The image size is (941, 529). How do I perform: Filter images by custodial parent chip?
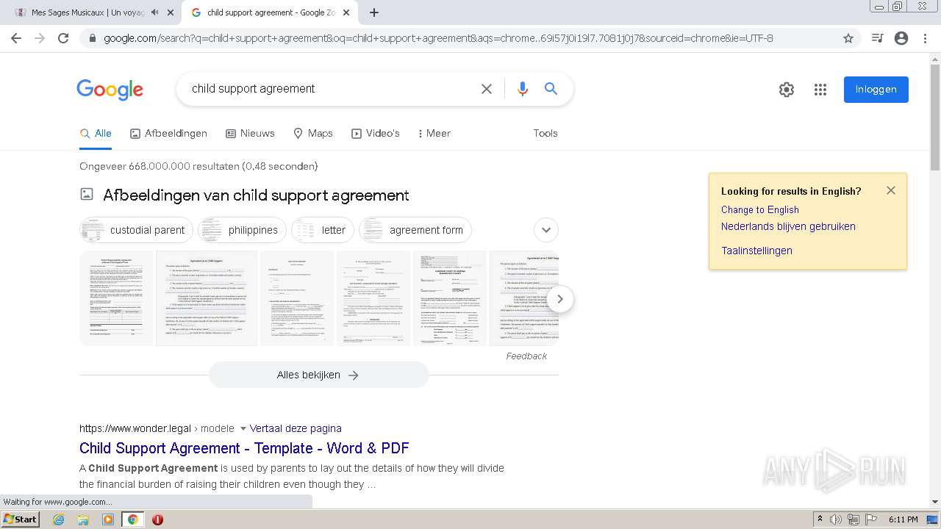(136, 230)
